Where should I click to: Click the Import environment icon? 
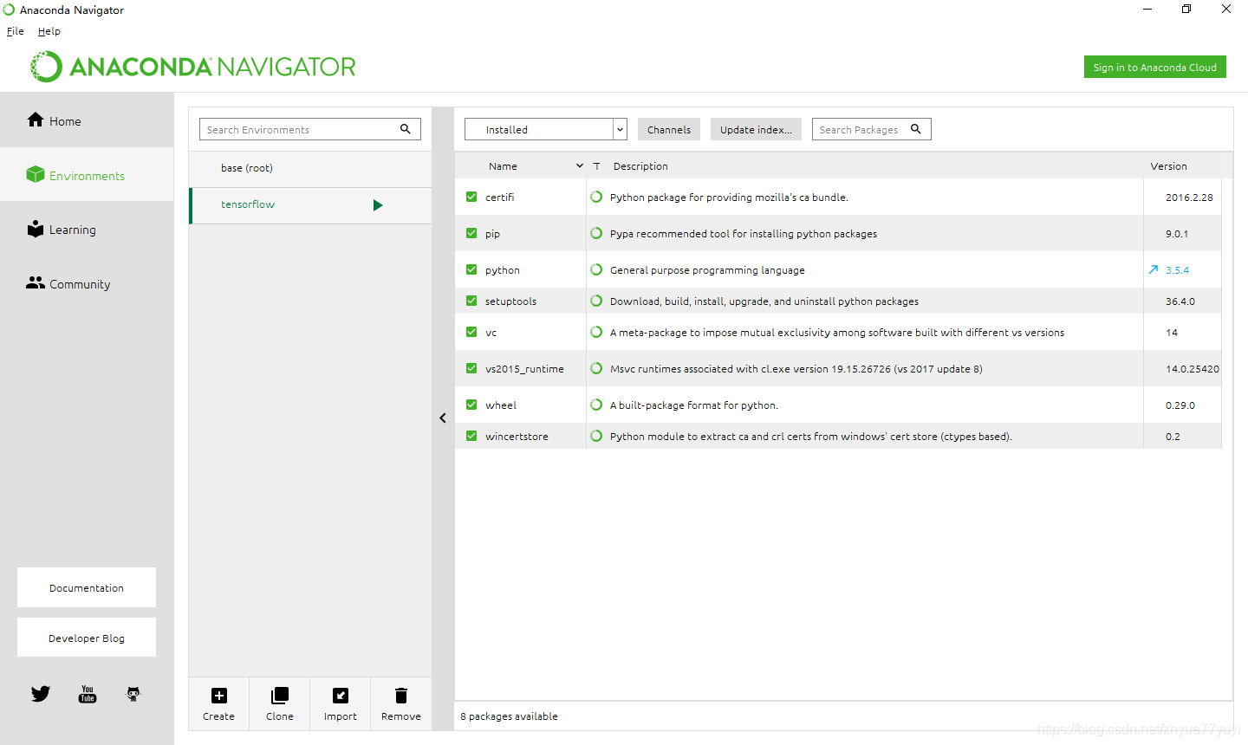341,696
